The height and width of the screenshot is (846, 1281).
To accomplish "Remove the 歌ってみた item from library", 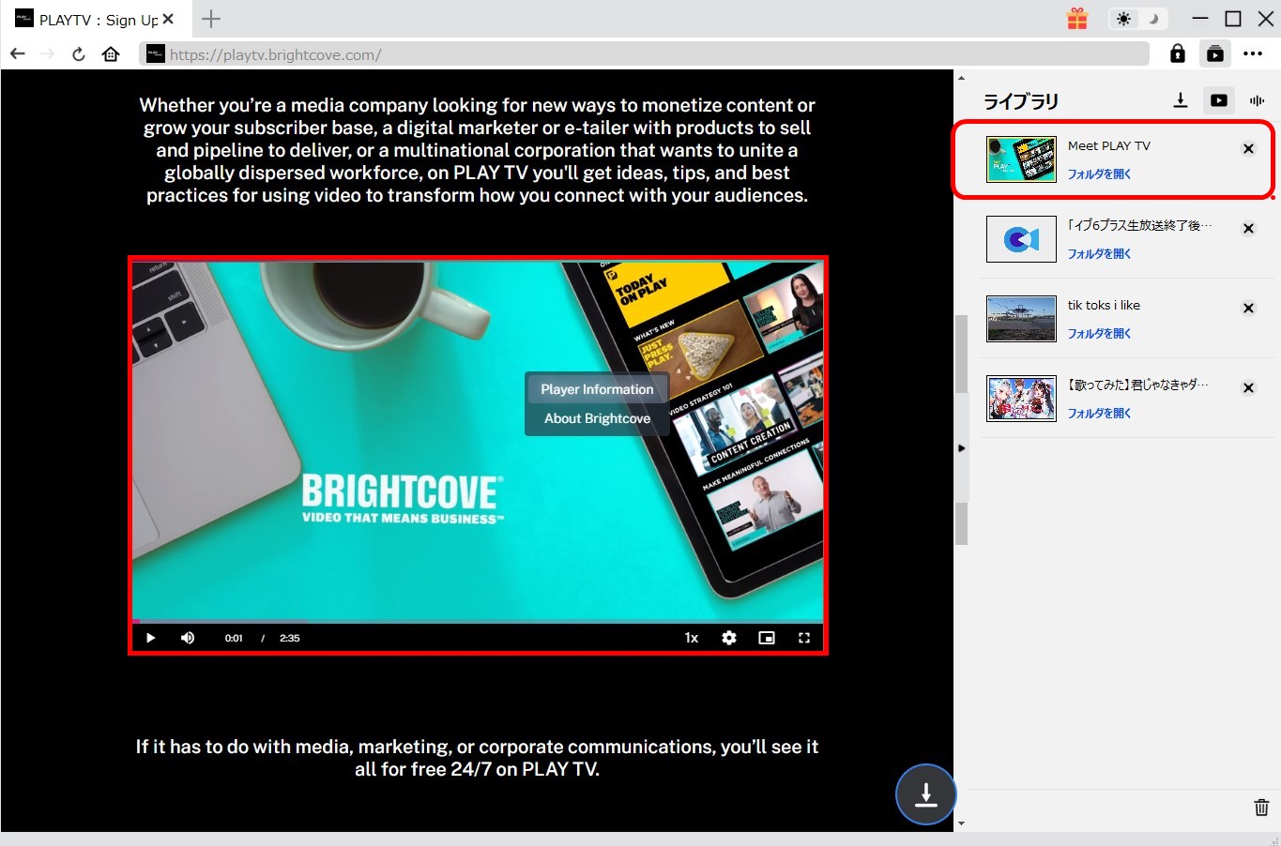I will (1248, 387).
